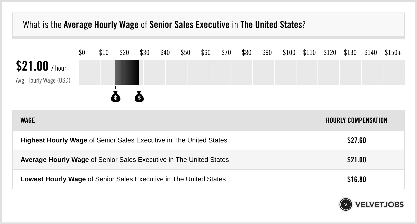
Task: Click the VELVETJOBS brand text
Action: [x=379, y=205]
